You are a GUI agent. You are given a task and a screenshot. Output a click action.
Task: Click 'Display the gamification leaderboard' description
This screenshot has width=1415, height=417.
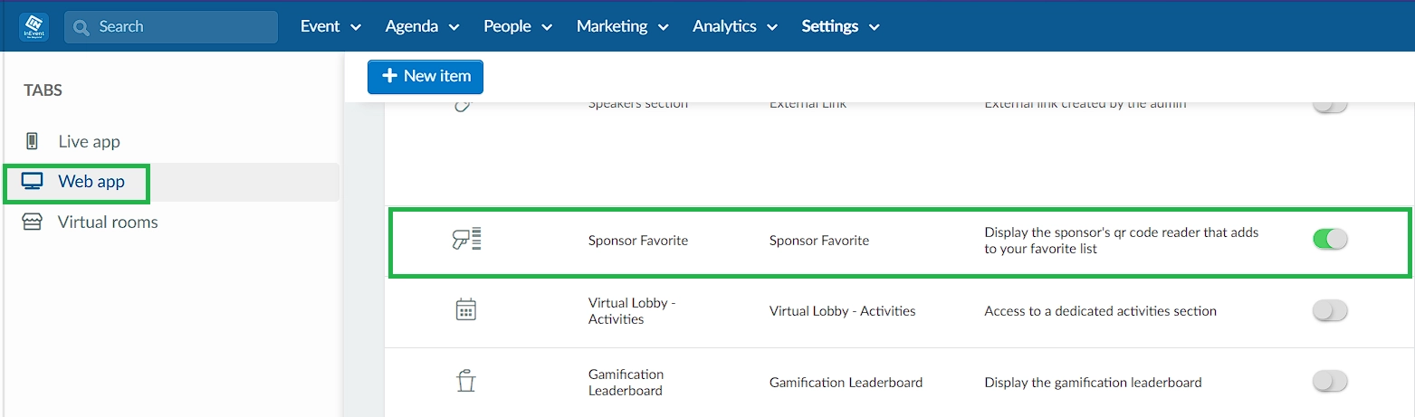click(x=1093, y=383)
